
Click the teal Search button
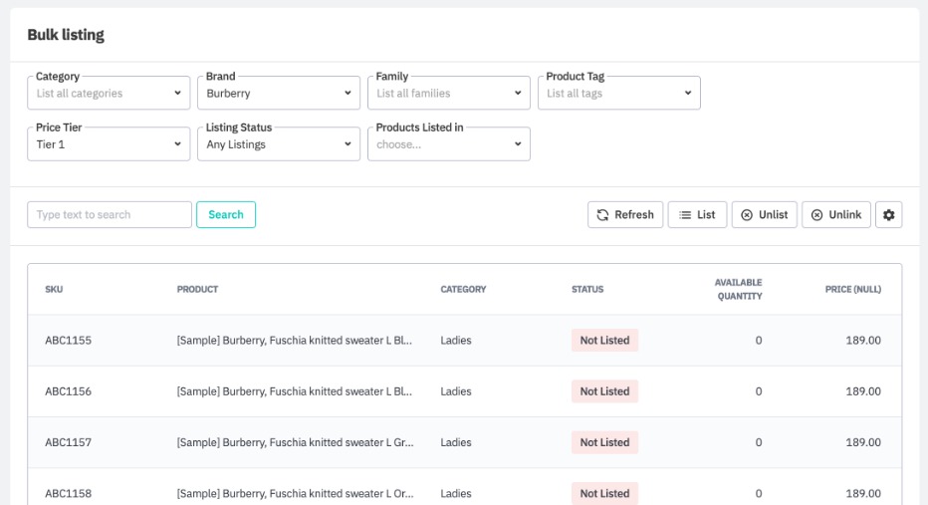tap(226, 215)
